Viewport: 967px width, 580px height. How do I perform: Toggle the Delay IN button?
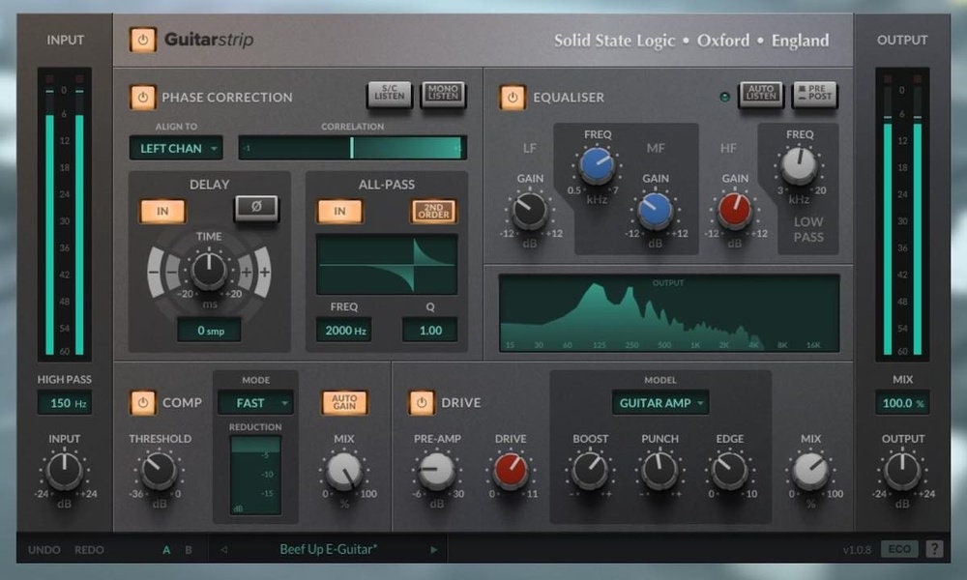pos(162,212)
